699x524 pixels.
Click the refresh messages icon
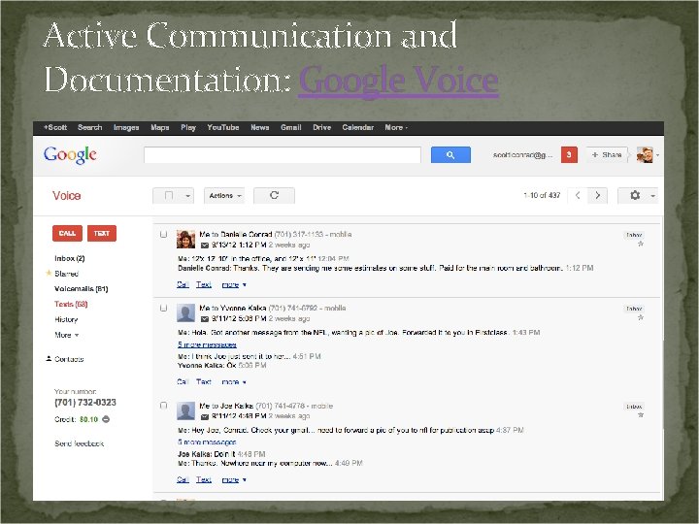(274, 195)
